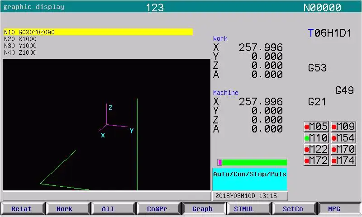
Task: Toggle the M05 spindle stop indicator
Action: [316, 127]
